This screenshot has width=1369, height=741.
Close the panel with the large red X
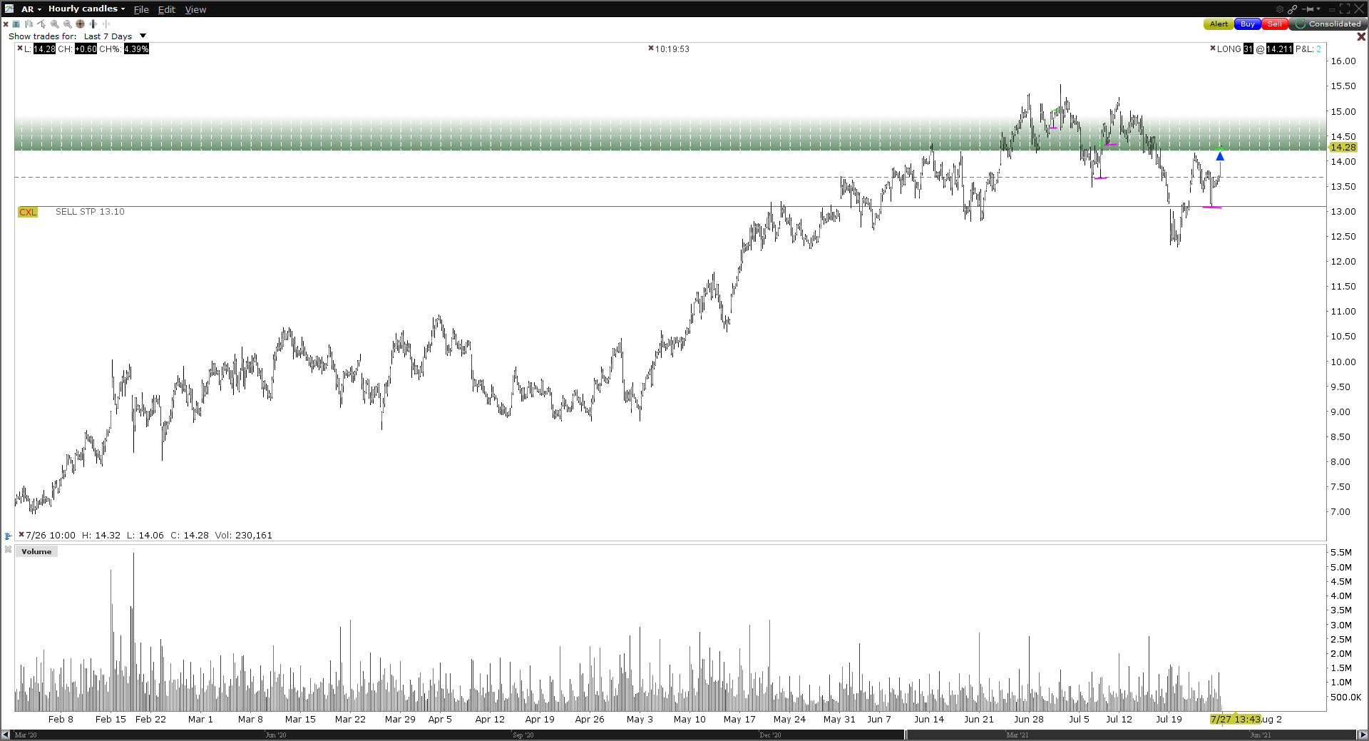point(1361,36)
